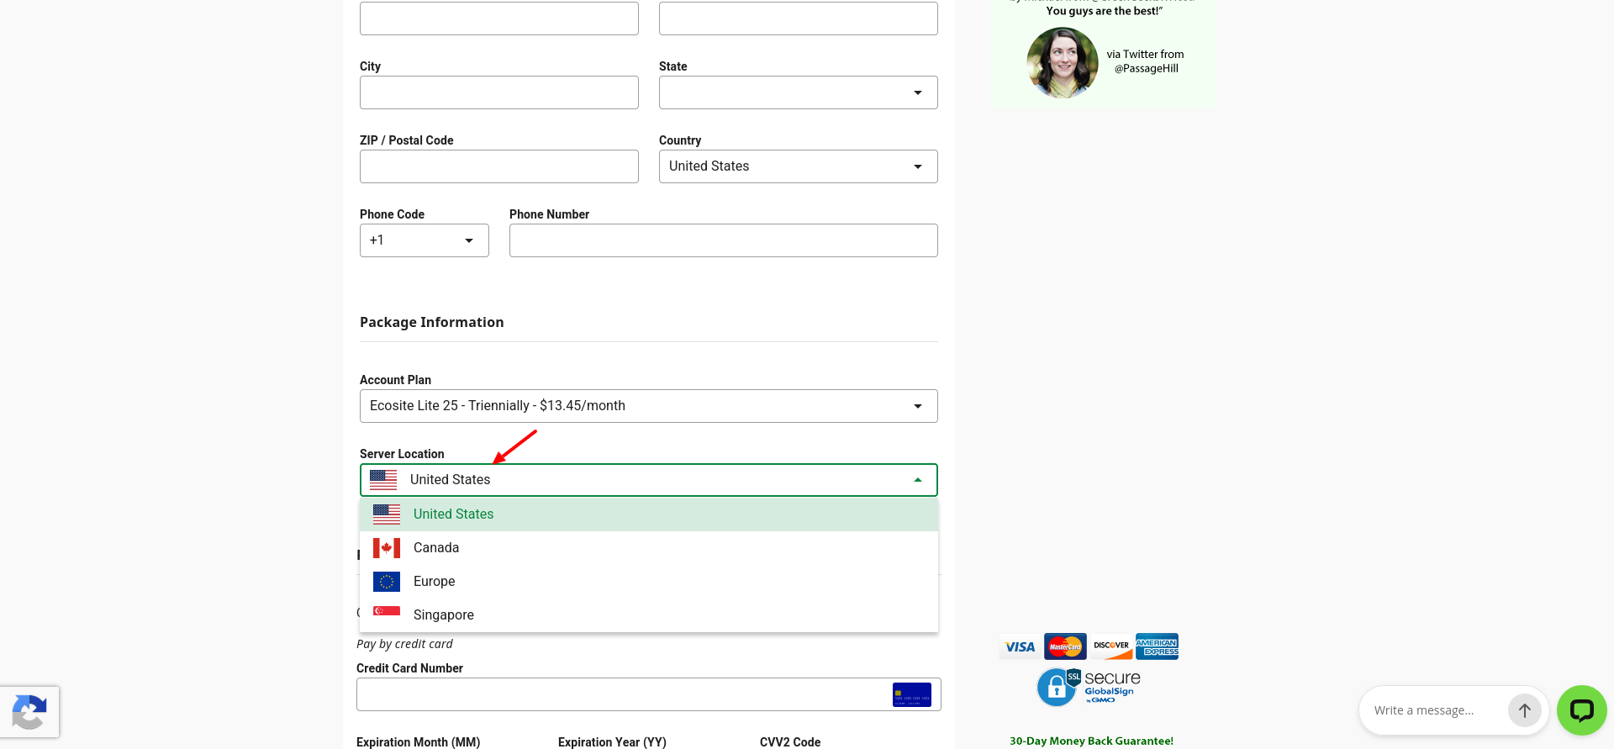Image resolution: width=1614 pixels, height=749 pixels.
Task: Open the Country dropdown
Action: pos(799,166)
